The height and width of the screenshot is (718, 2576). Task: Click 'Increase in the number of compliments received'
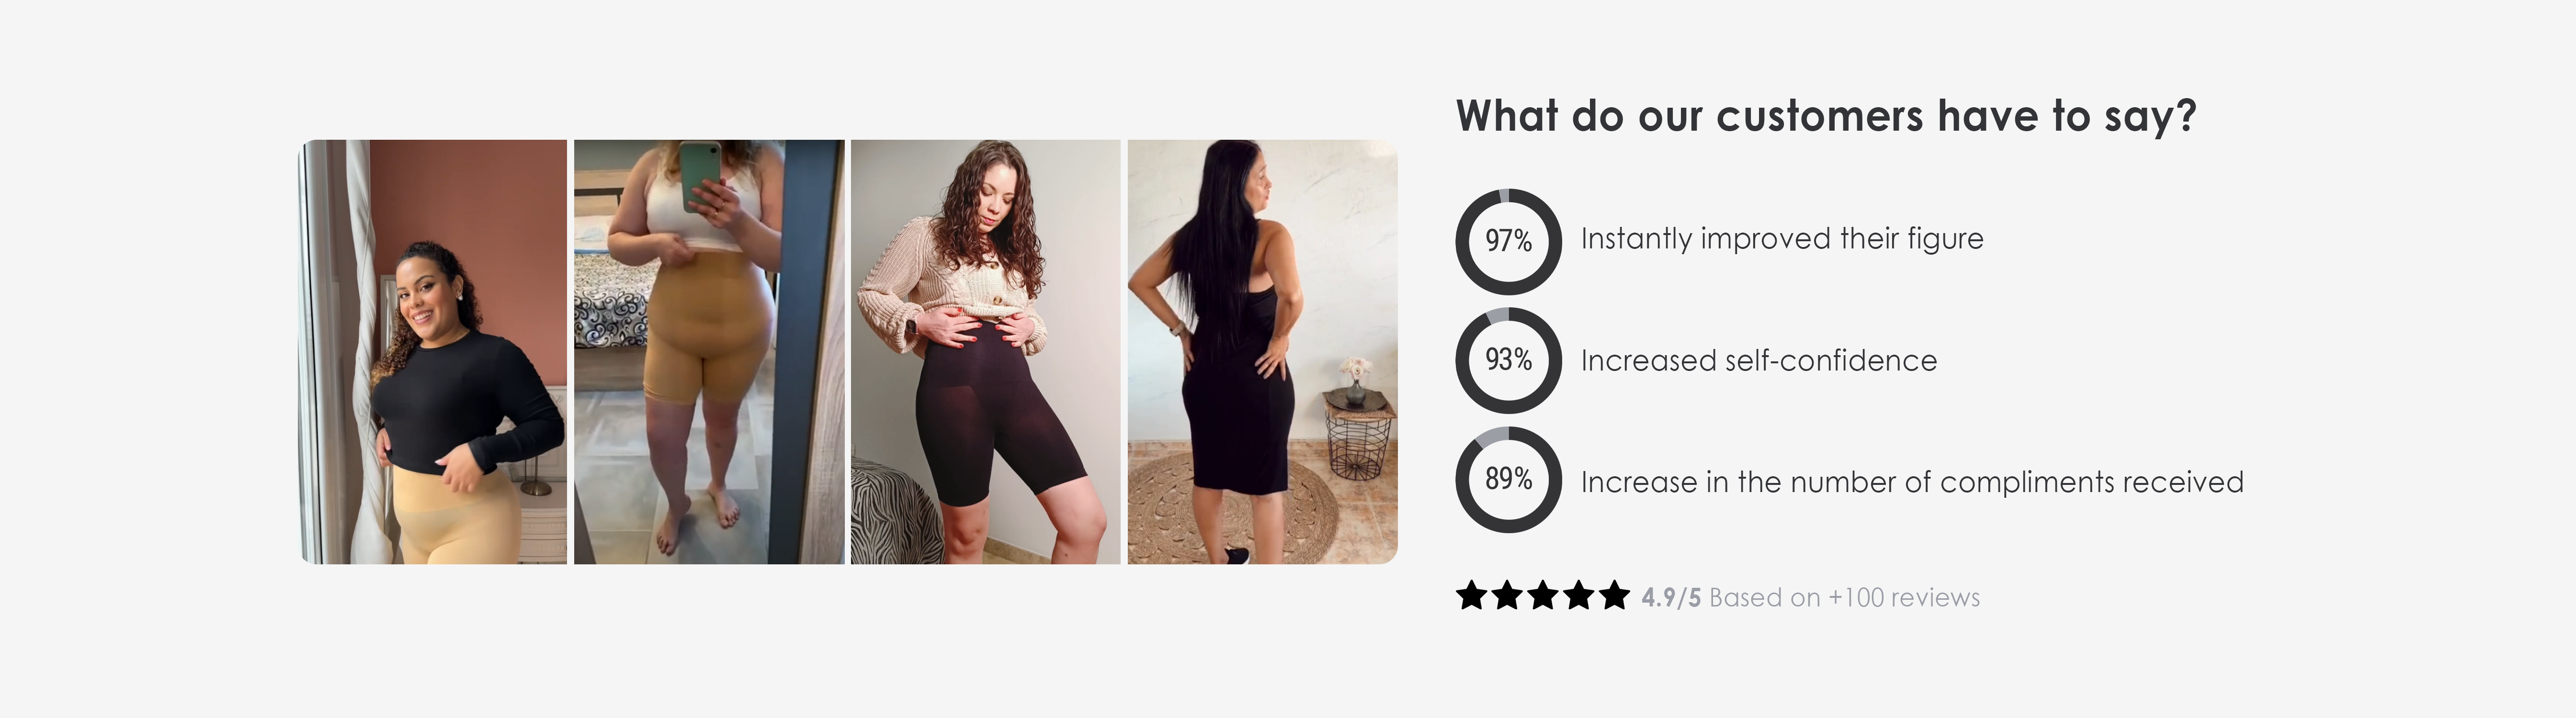tap(1912, 483)
